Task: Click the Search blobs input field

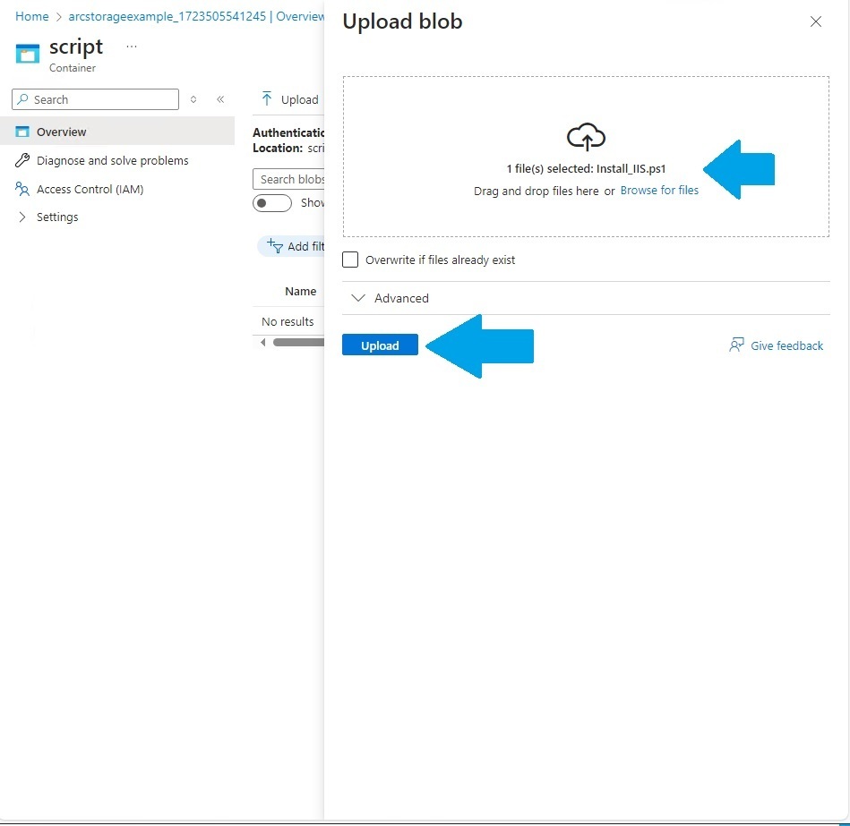Action: click(x=288, y=179)
